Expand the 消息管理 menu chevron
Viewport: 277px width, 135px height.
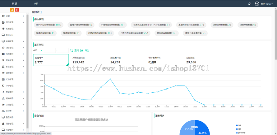pos(23,124)
